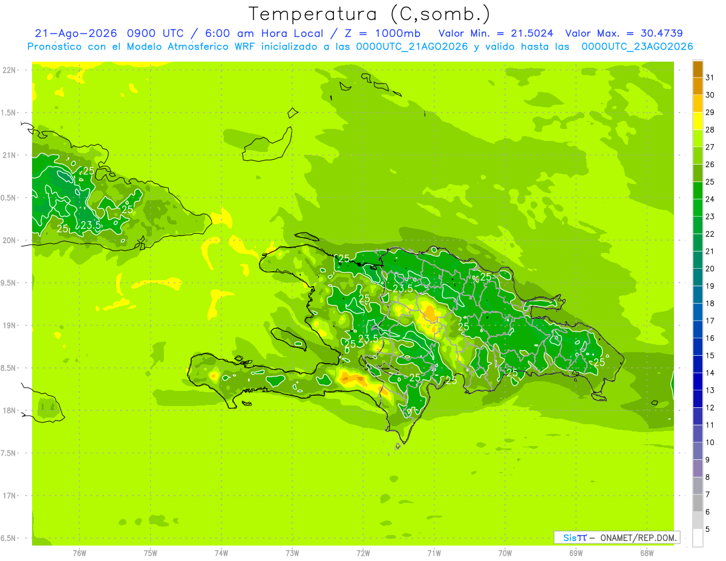Screen dimensions: 726x561
Task: Click the blue swatch between 15 and 16
Action: pos(698,347)
